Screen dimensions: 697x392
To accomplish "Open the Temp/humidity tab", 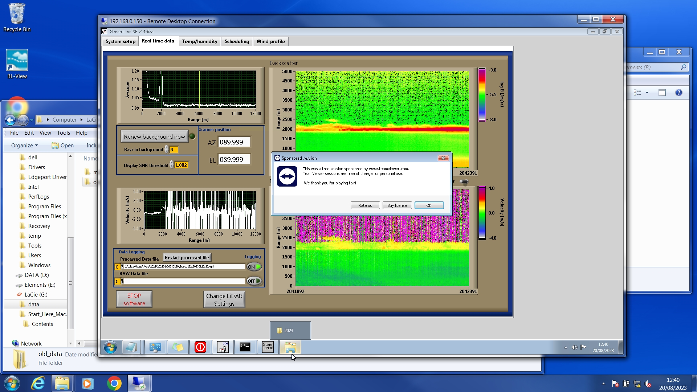I will [199, 41].
